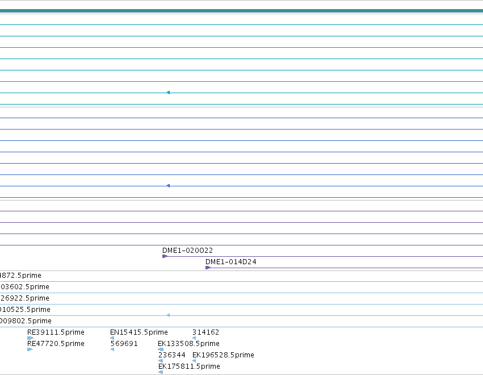Screen dimensions: 483x375
Task: Open the EK133508.5prime label
Action: [x=188, y=344]
